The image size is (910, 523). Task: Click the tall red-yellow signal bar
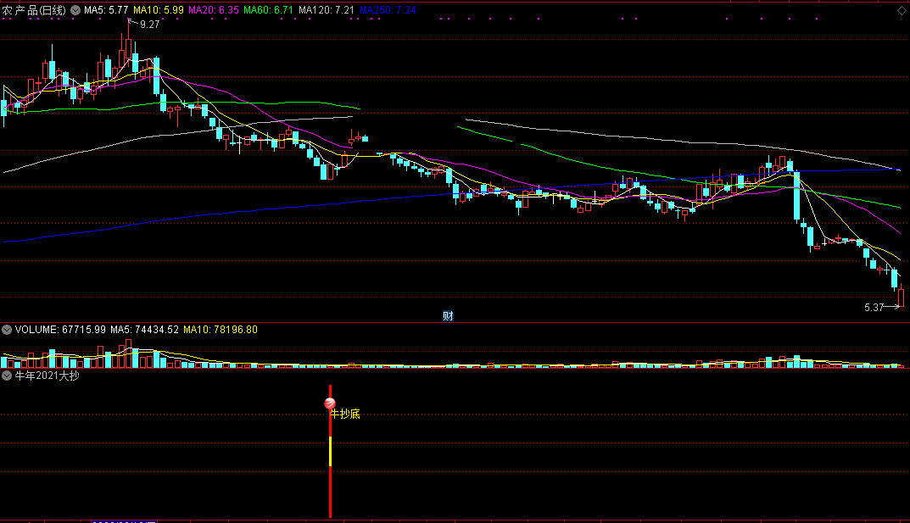point(330,451)
